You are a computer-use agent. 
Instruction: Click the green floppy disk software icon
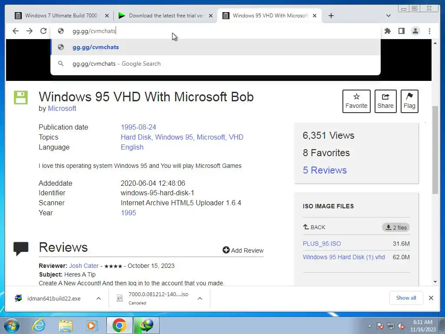[x=21, y=97]
